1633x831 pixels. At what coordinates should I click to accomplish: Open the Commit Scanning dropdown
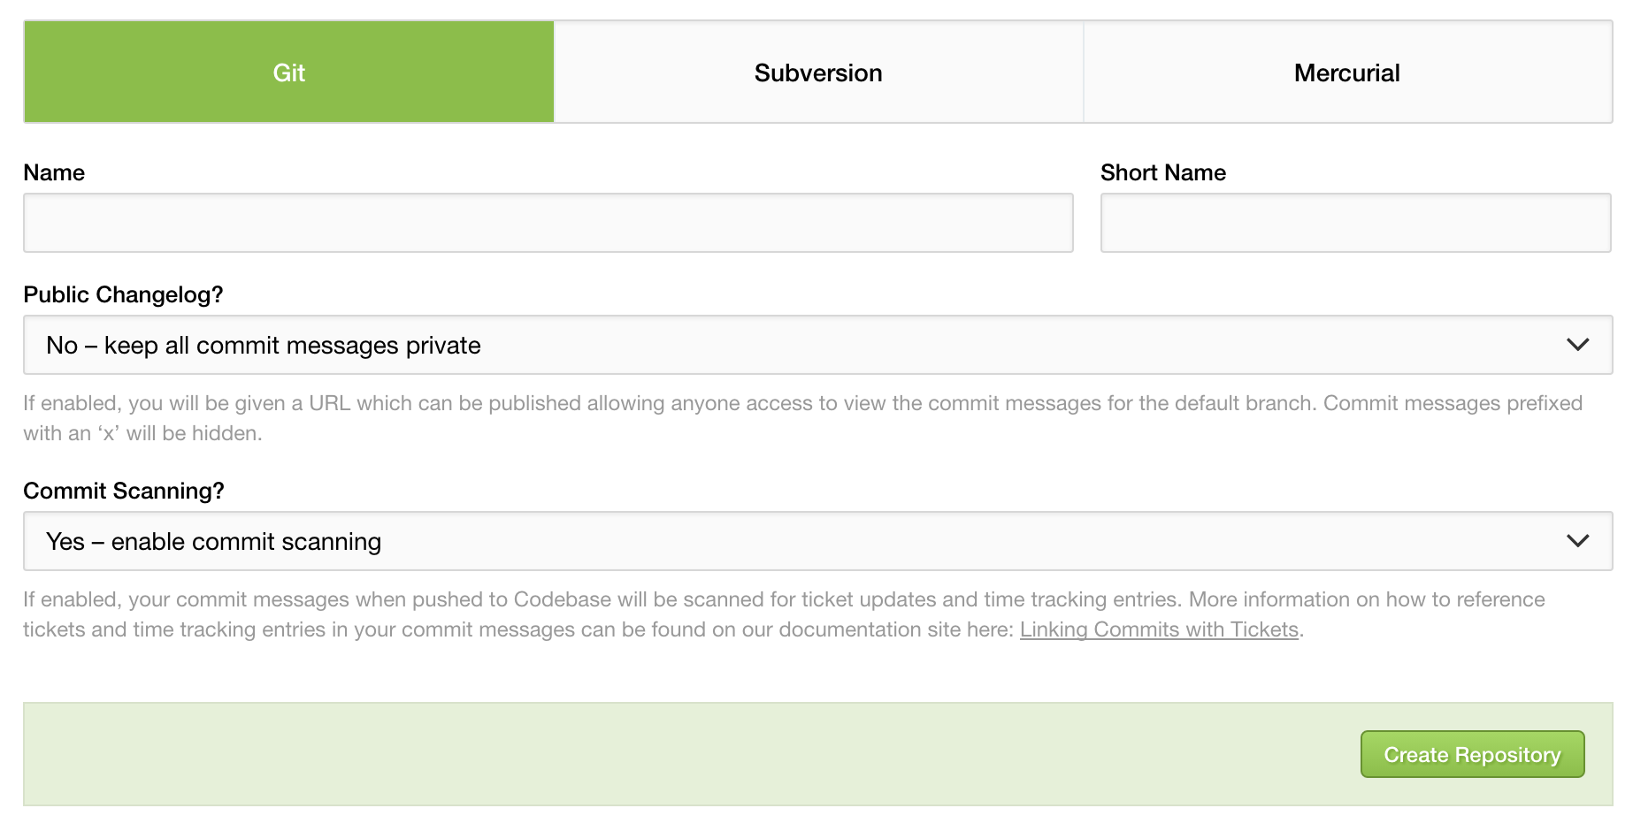[x=817, y=541]
